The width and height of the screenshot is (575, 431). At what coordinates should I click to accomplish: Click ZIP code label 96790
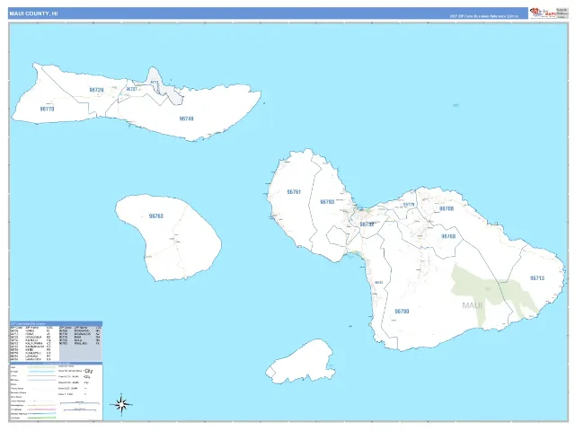coord(402,312)
